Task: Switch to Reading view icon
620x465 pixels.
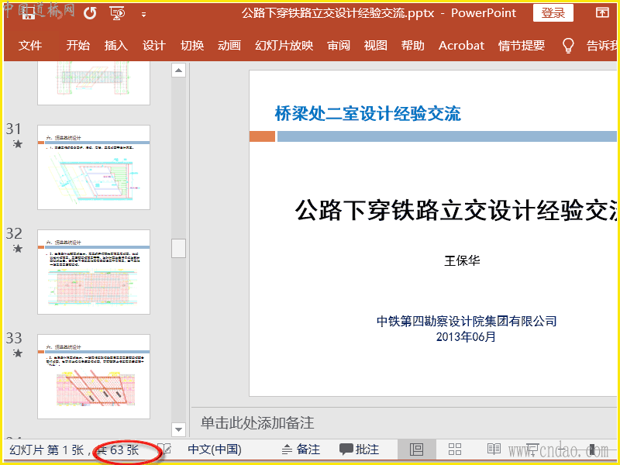Action: (x=494, y=449)
